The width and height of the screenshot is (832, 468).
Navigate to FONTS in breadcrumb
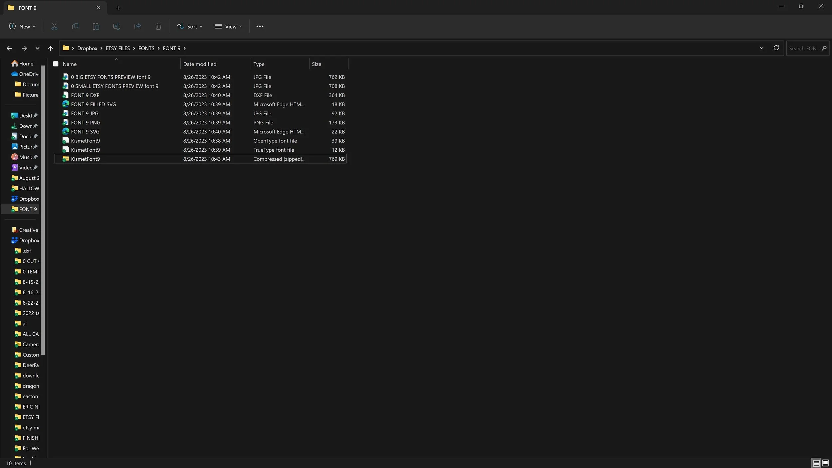click(146, 48)
